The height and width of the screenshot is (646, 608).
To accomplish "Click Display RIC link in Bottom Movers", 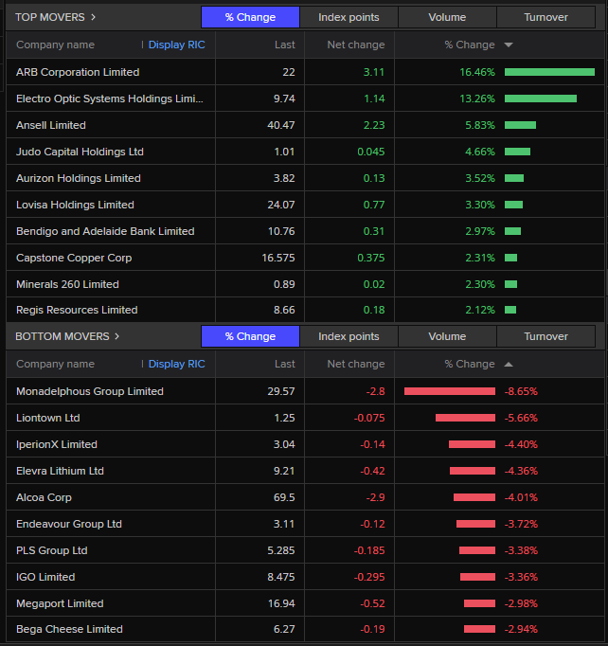I will point(176,364).
